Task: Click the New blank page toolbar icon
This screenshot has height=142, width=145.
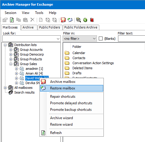Action: 41,20
